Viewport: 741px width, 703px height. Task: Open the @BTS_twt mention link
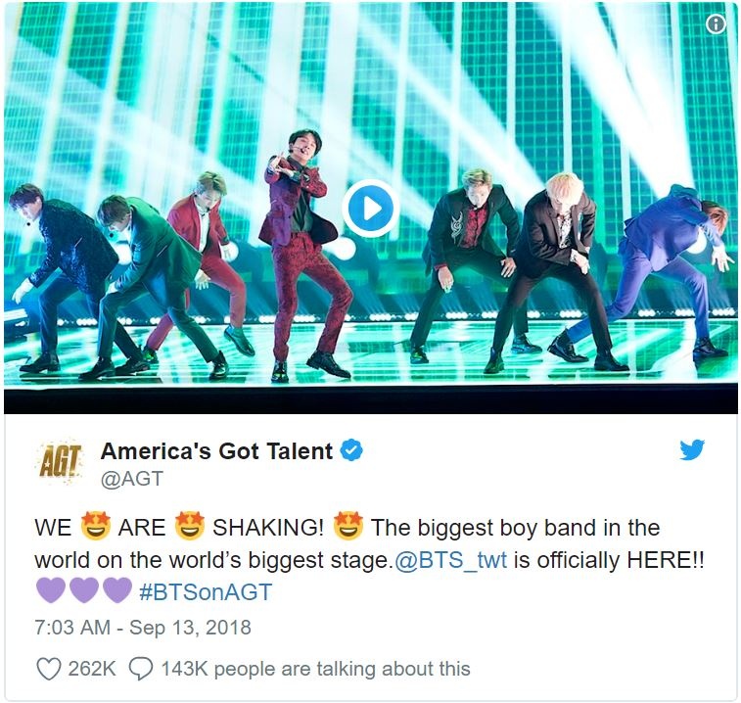tap(451, 560)
